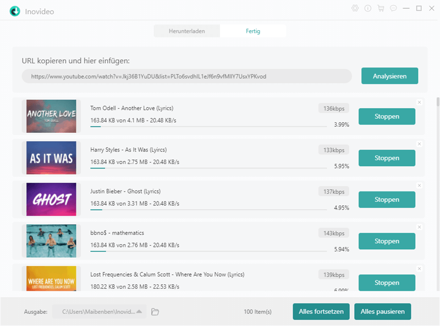This screenshot has height=326, width=440.
Task: Open the settings gear icon
Action: click(355, 8)
